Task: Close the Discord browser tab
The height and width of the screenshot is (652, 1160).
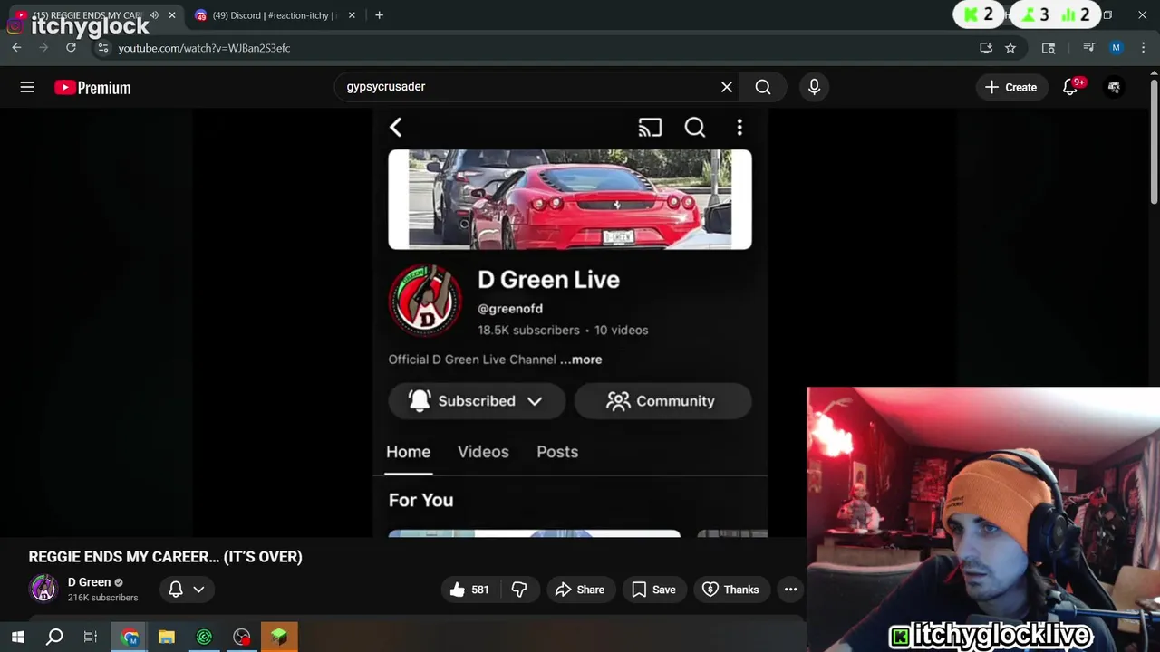Action: point(352,15)
